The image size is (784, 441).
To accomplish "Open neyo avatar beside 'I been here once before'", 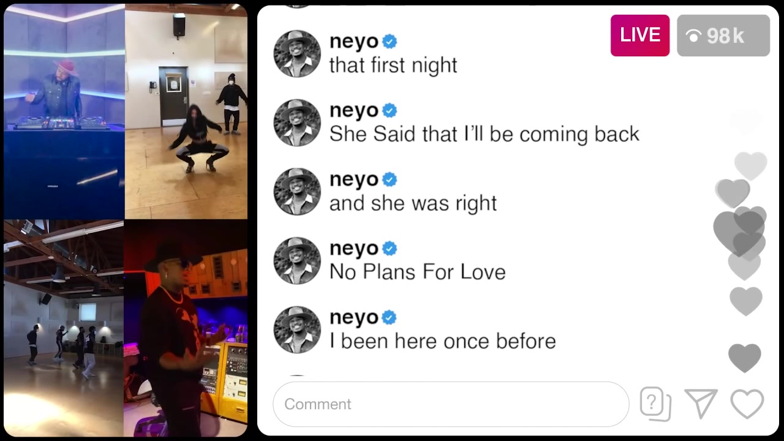I will 297,330.
